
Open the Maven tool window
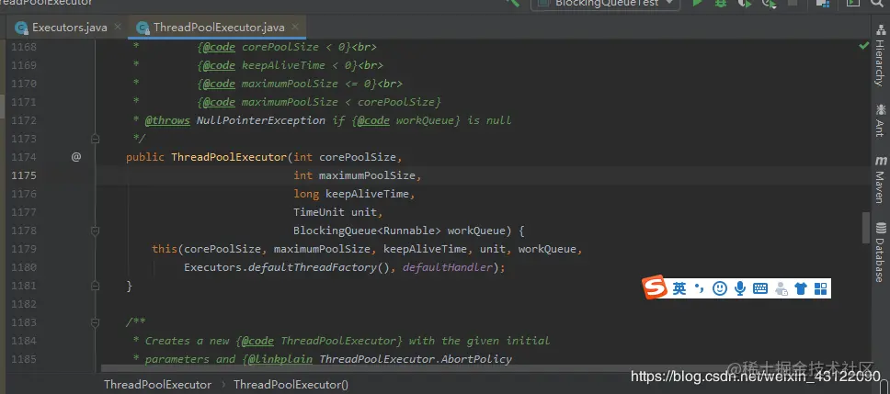tap(881, 179)
